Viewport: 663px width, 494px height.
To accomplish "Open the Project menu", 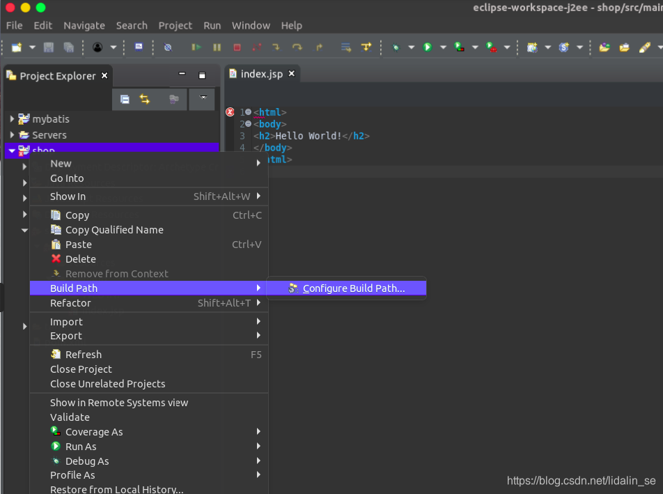I will [x=175, y=25].
